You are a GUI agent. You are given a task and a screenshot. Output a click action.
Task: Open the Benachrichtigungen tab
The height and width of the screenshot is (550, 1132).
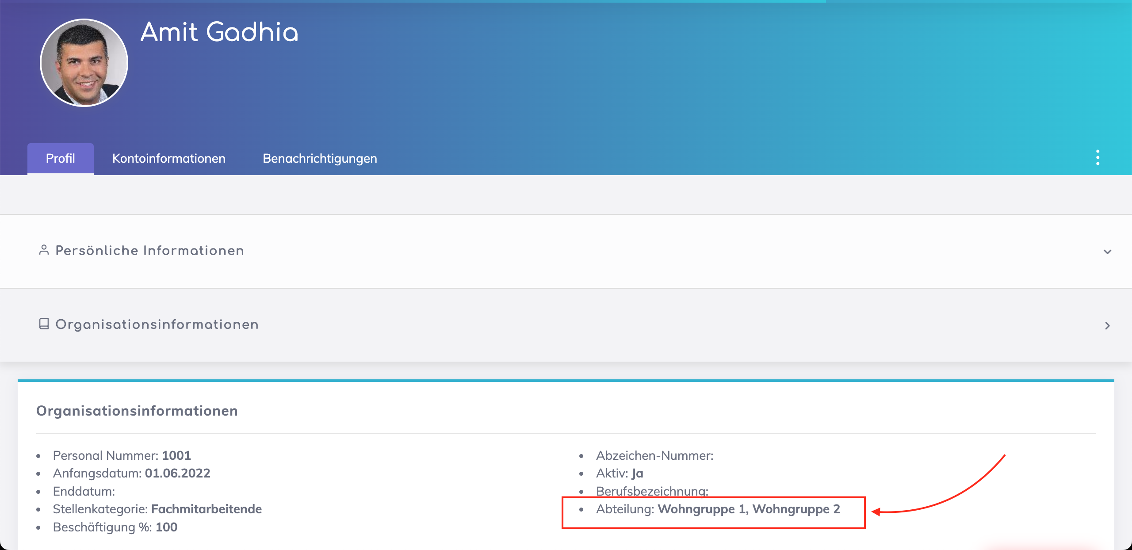click(320, 158)
